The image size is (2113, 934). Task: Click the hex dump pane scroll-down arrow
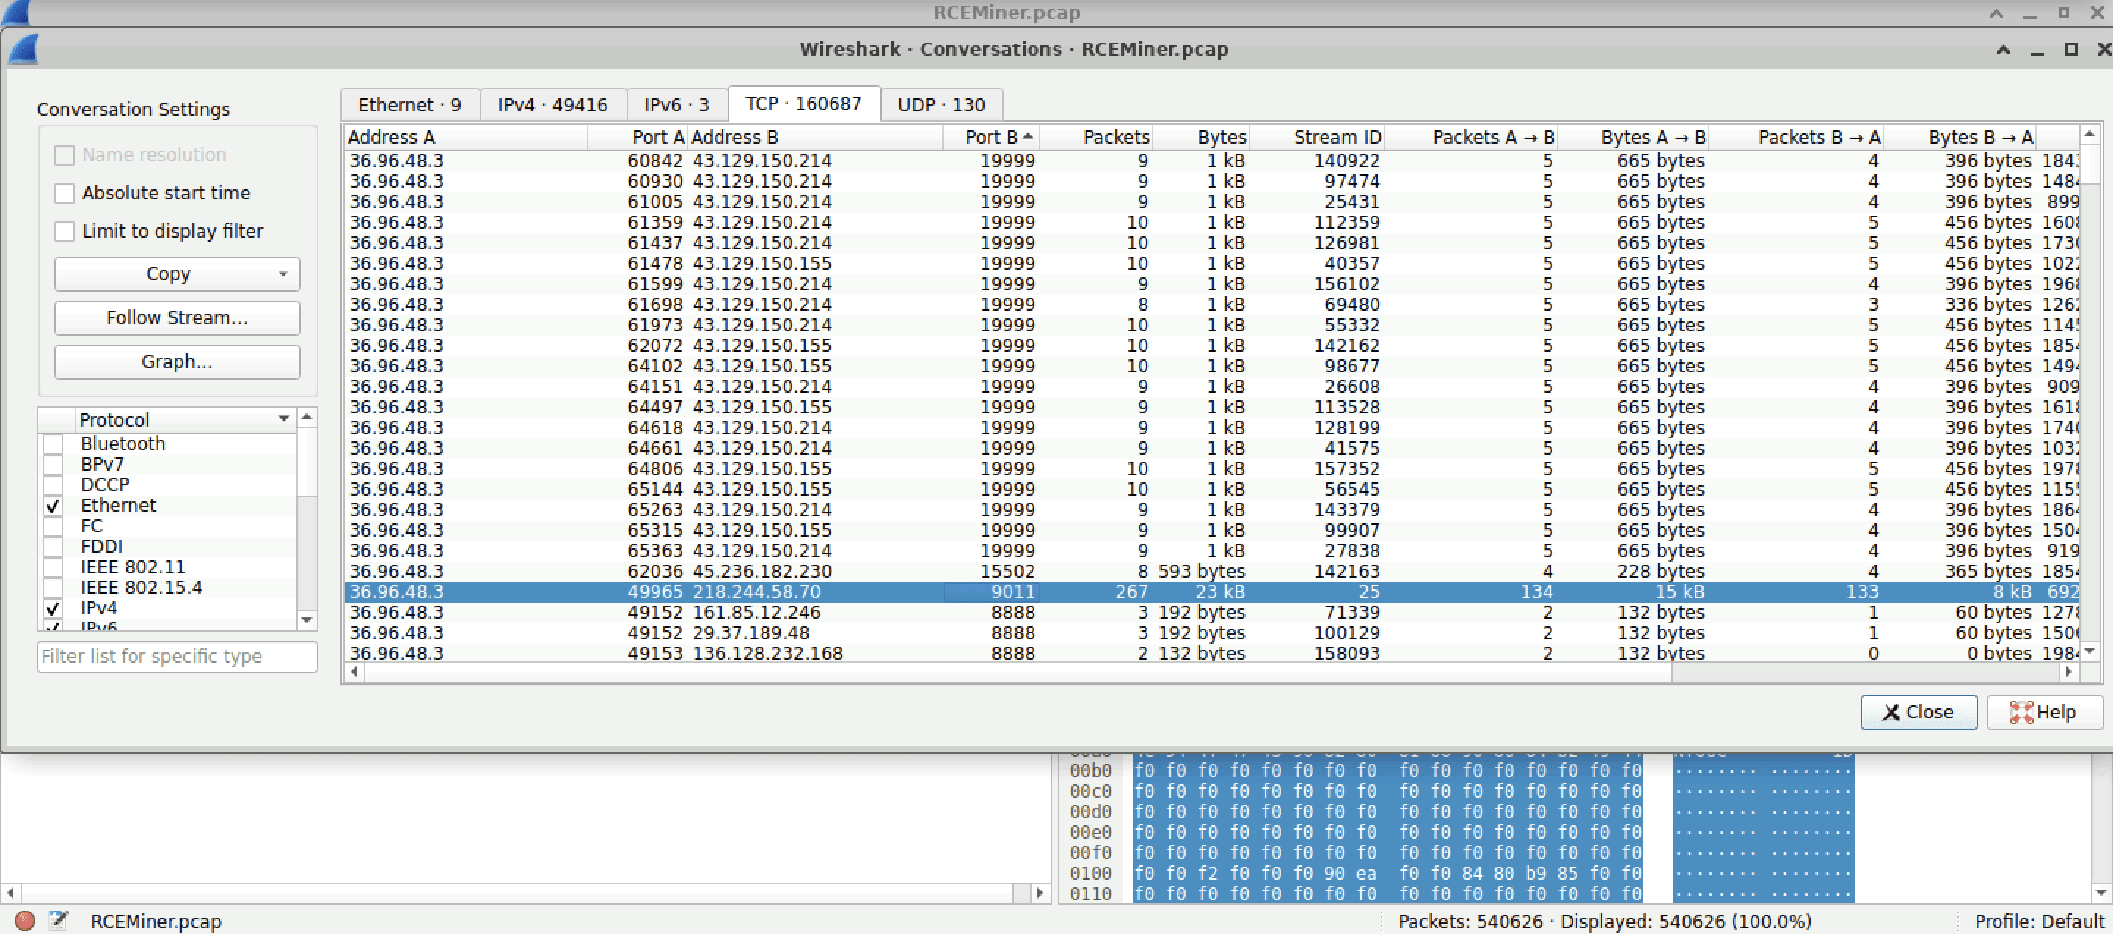(2101, 892)
